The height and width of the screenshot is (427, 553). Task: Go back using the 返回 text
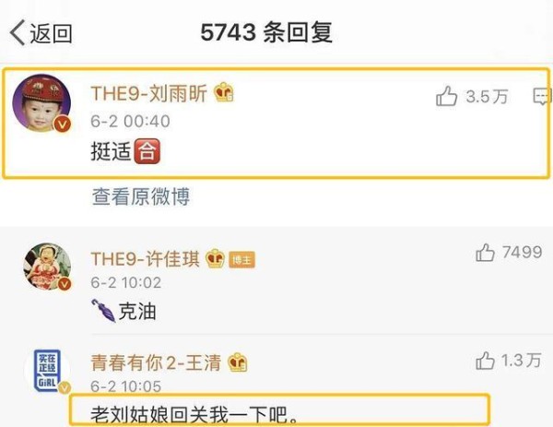pyautogui.click(x=51, y=33)
